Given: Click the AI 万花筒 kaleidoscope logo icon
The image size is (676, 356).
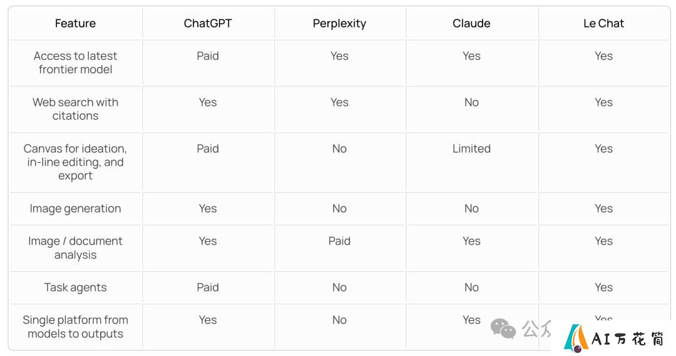Looking at the screenshot, I should click(576, 338).
